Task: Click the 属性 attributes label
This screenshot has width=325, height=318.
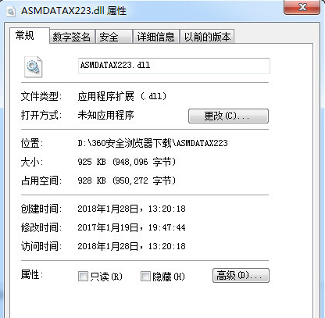Action: pos(32,274)
